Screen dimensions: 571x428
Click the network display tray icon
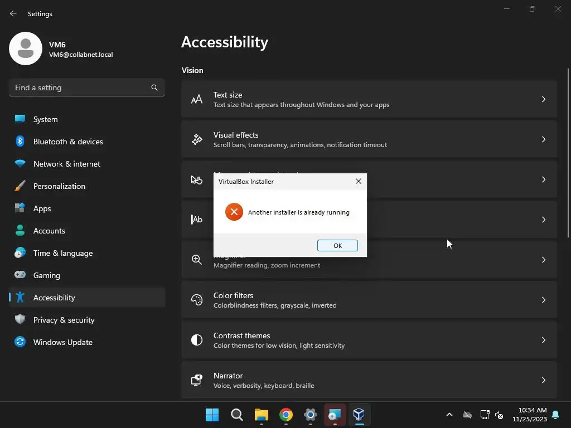click(x=485, y=415)
